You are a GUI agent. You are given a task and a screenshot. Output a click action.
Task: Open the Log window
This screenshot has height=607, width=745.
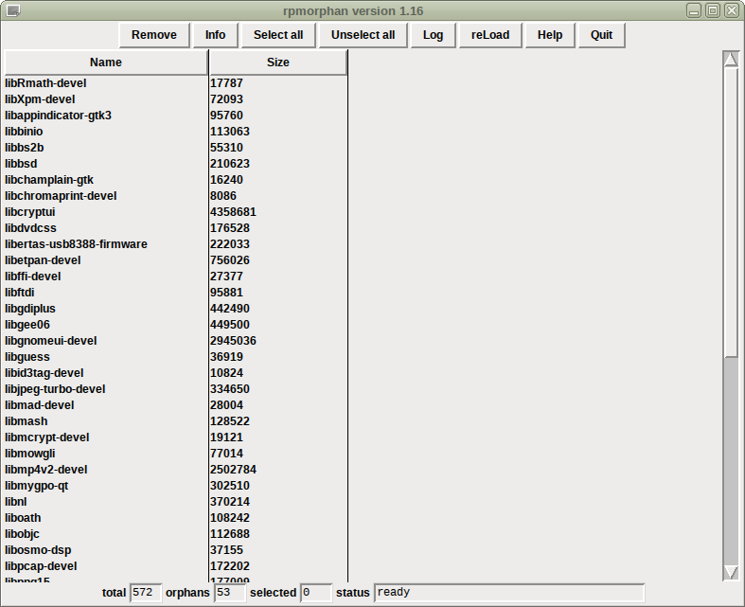pyautogui.click(x=433, y=35)
